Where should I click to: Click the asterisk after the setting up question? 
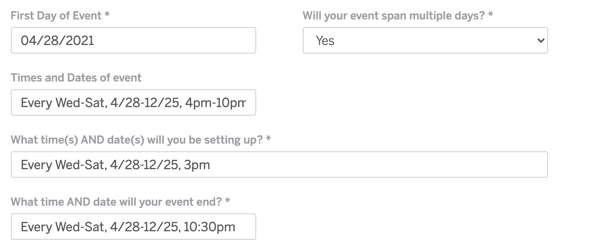pos(268,139)
